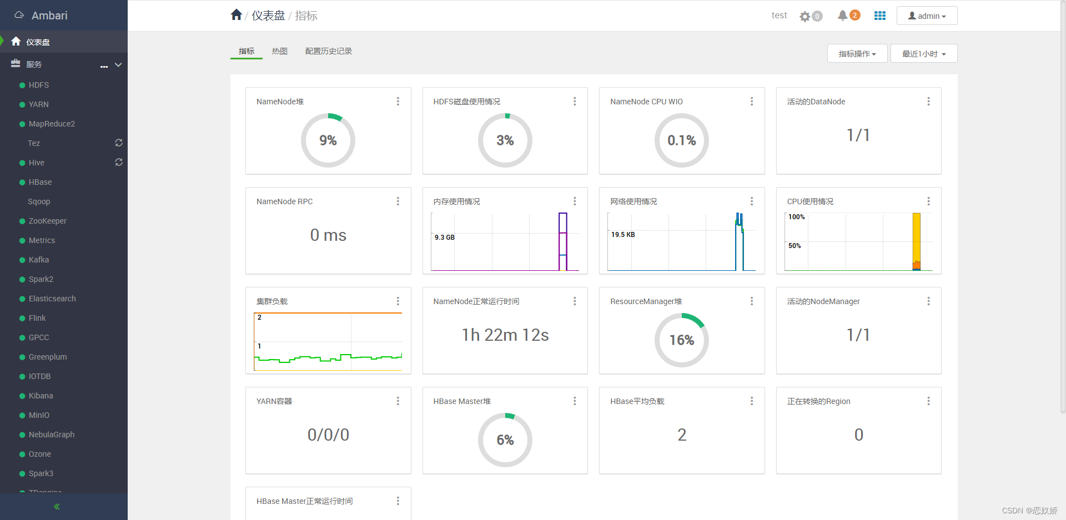Open the HDFS service
Screen dimensions: 1066x520
click(x=39, y=85)
